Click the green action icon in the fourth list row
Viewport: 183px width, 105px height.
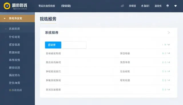pyautogui.click(x=163, y=80)
